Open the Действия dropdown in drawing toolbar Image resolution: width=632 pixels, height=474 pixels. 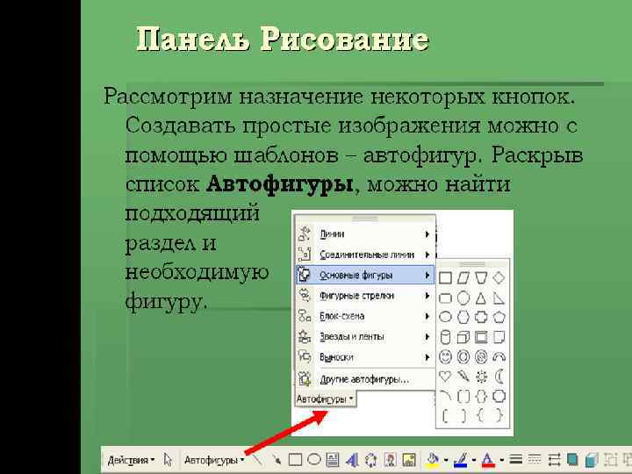point(131,460)
